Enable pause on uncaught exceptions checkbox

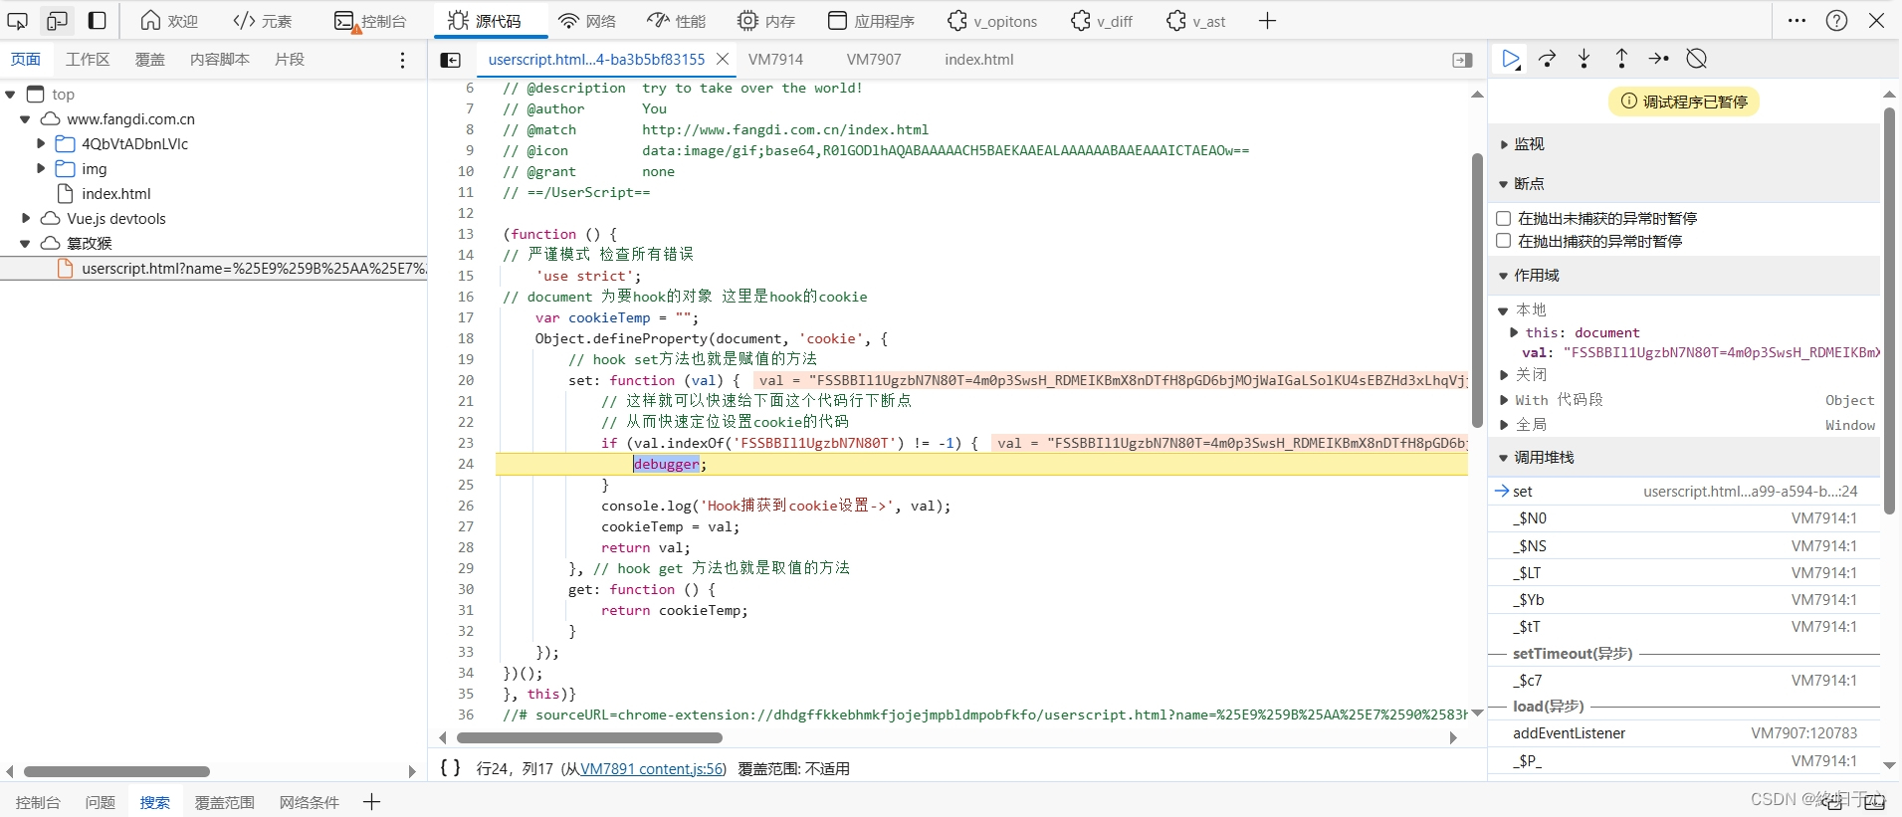(1503, 218)
